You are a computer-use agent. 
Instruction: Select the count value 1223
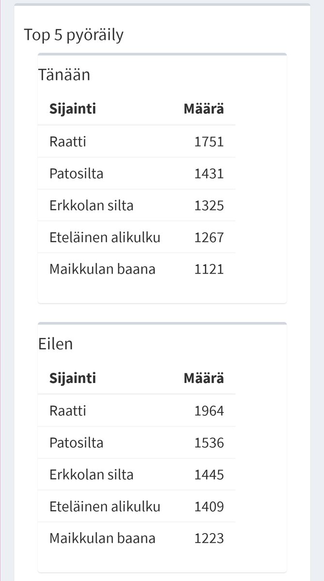pyautogui.click(x=209, y=538)
